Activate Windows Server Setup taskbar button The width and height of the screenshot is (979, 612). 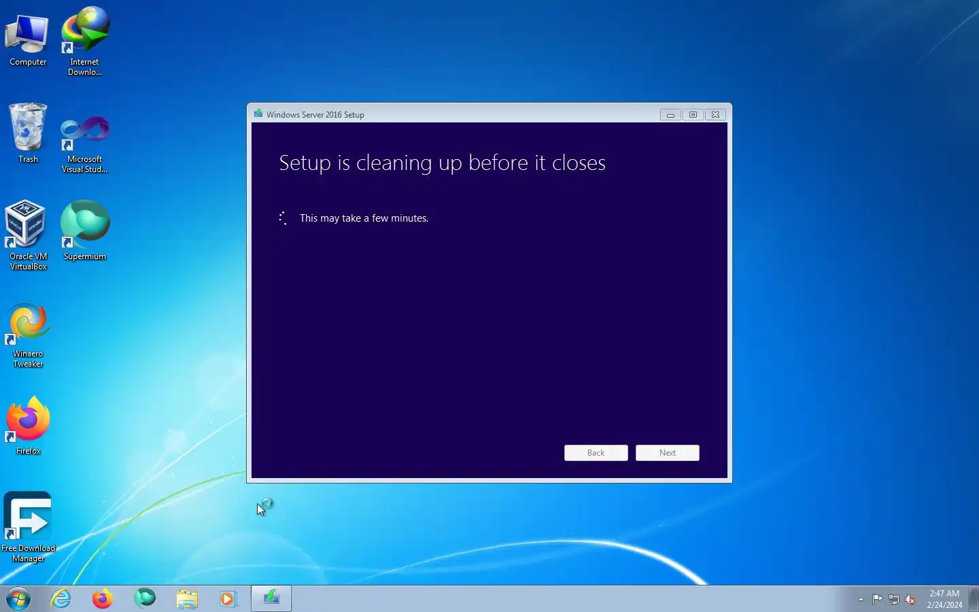coord(271,598)
